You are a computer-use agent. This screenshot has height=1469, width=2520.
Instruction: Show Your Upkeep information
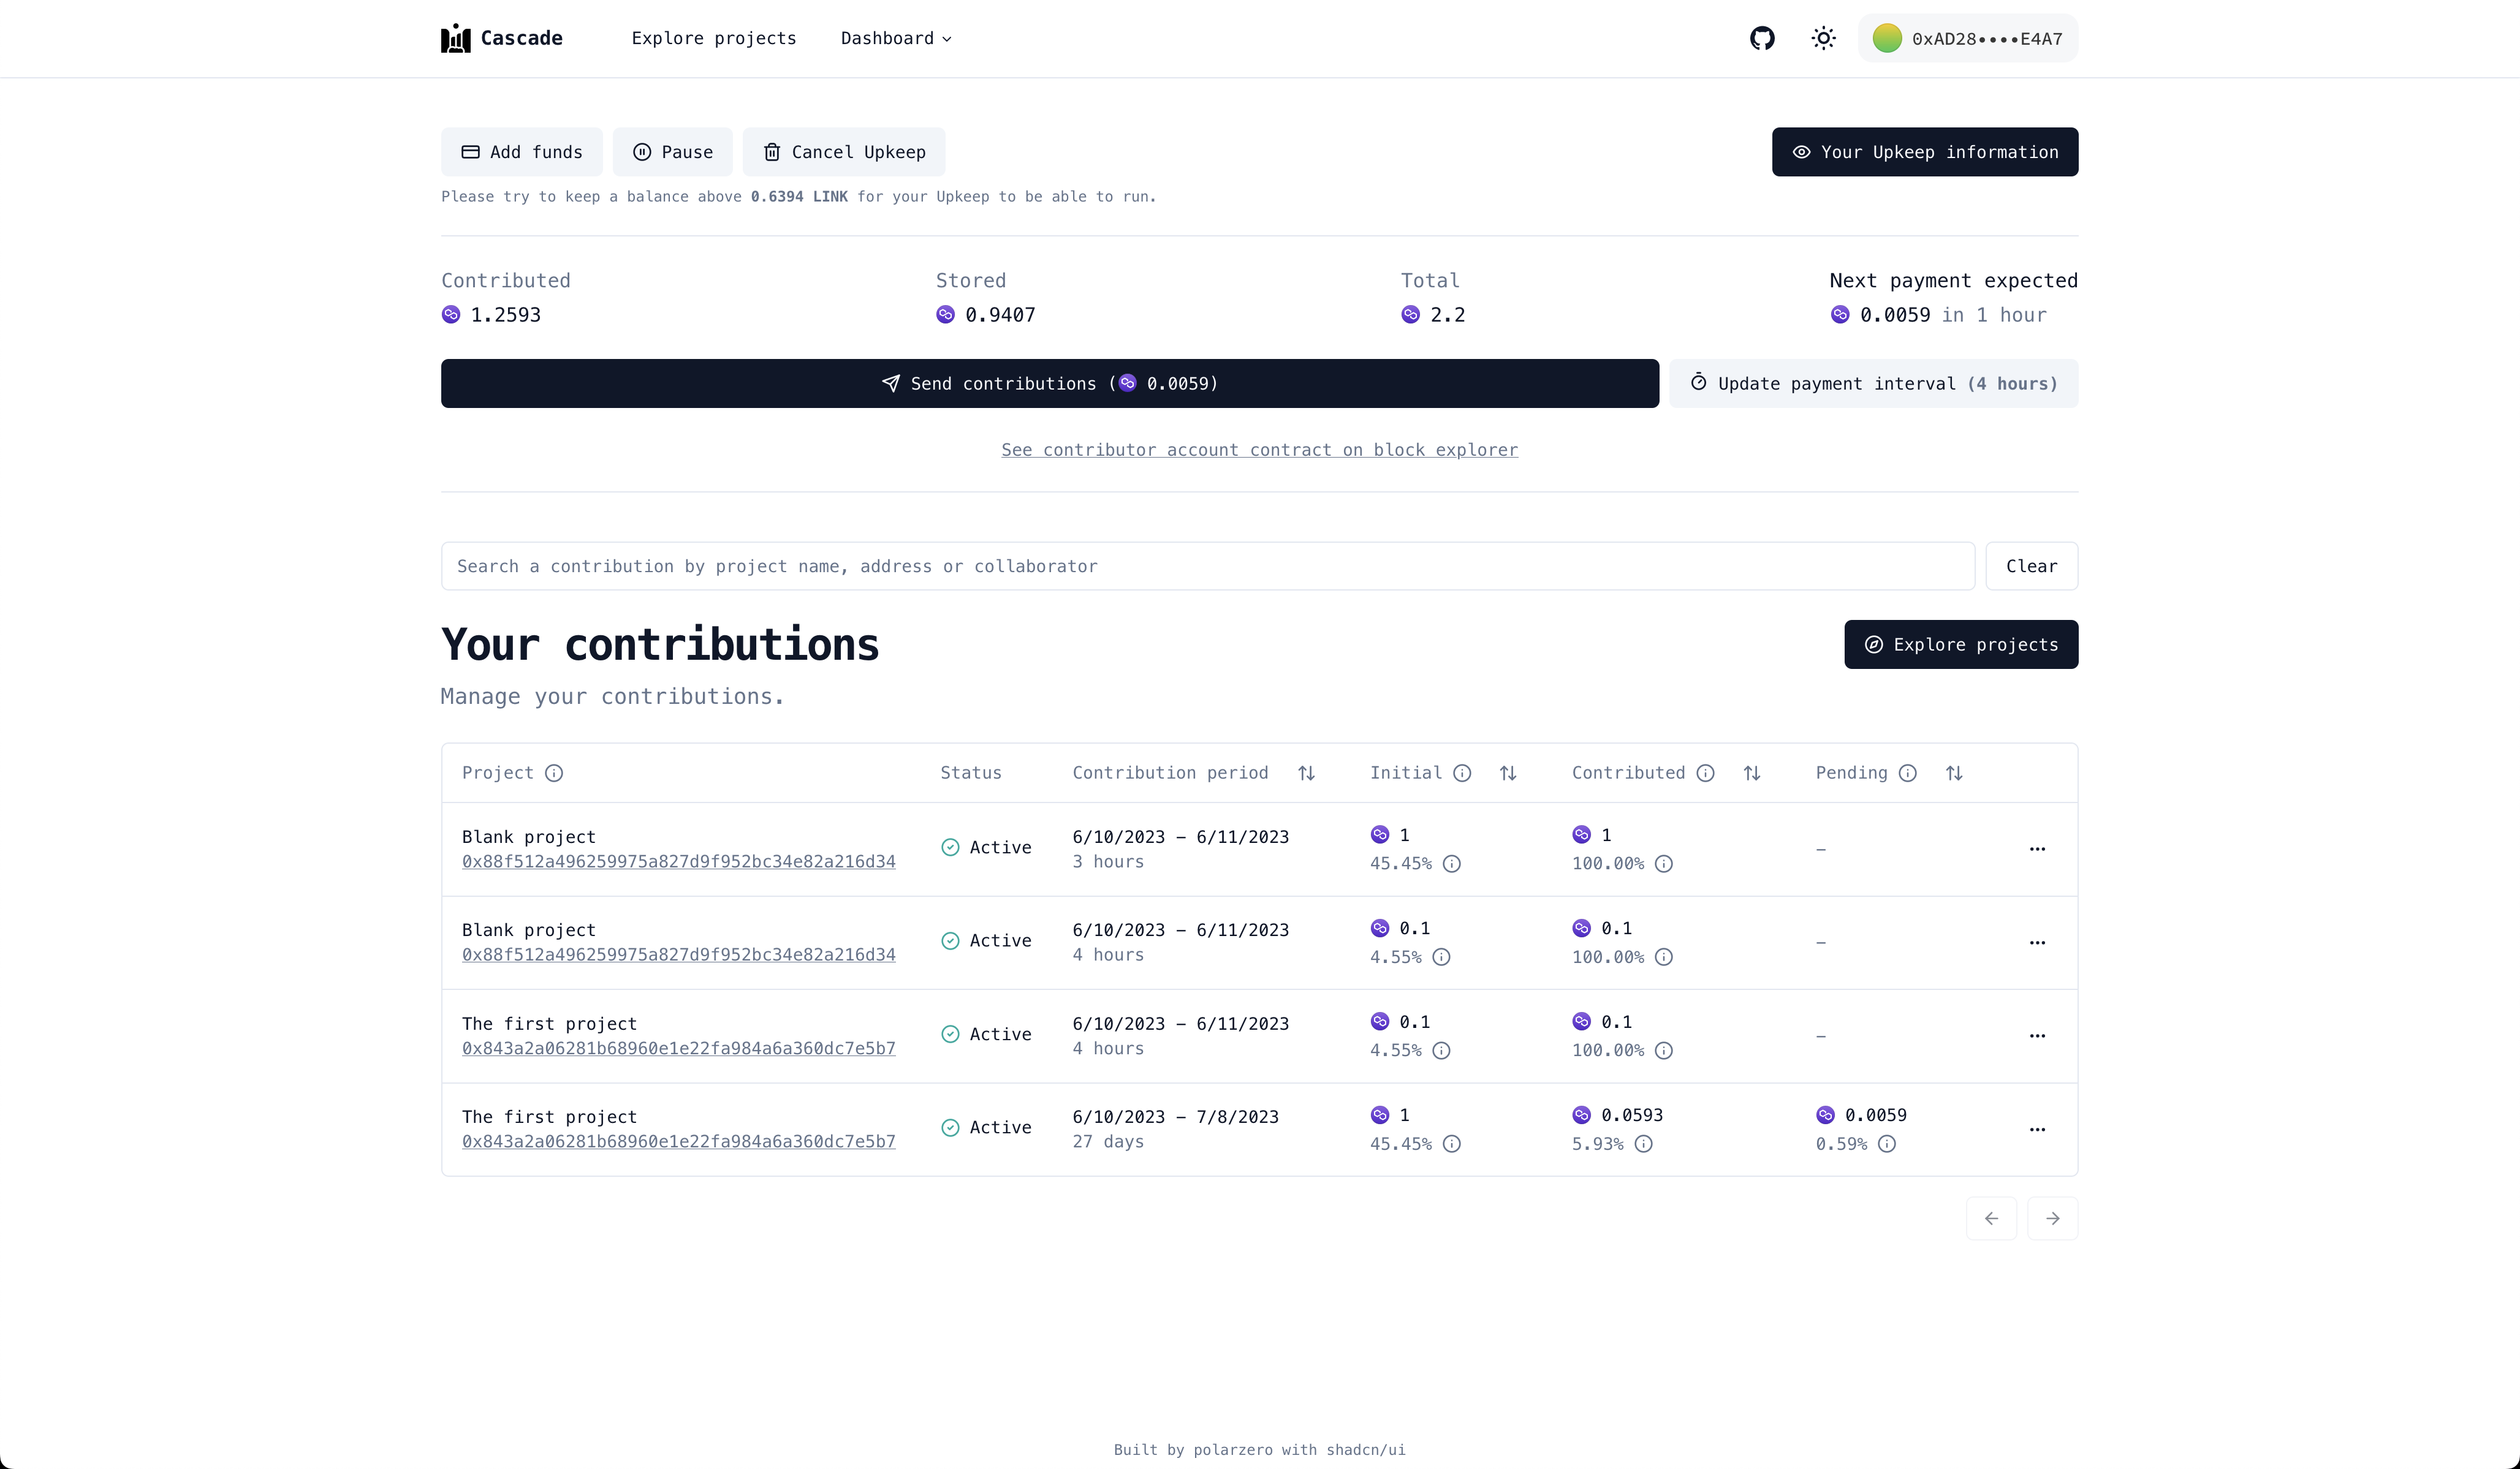(x=1924, y=152)
